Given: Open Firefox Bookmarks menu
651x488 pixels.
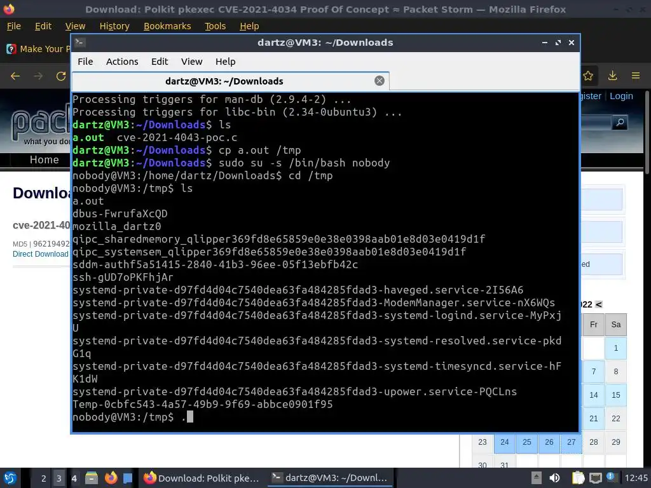Looking at the screenshot, I should tap(167, 26).
